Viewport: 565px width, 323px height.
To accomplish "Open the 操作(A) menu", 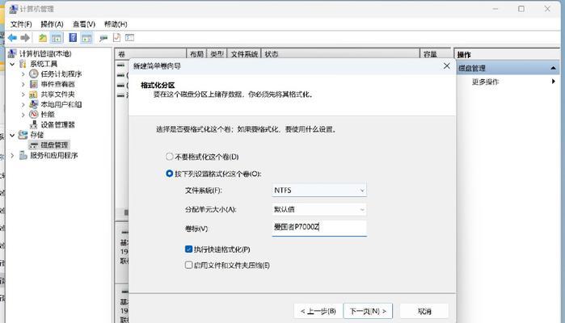I will pyautogui.click(x=52, y=24).
